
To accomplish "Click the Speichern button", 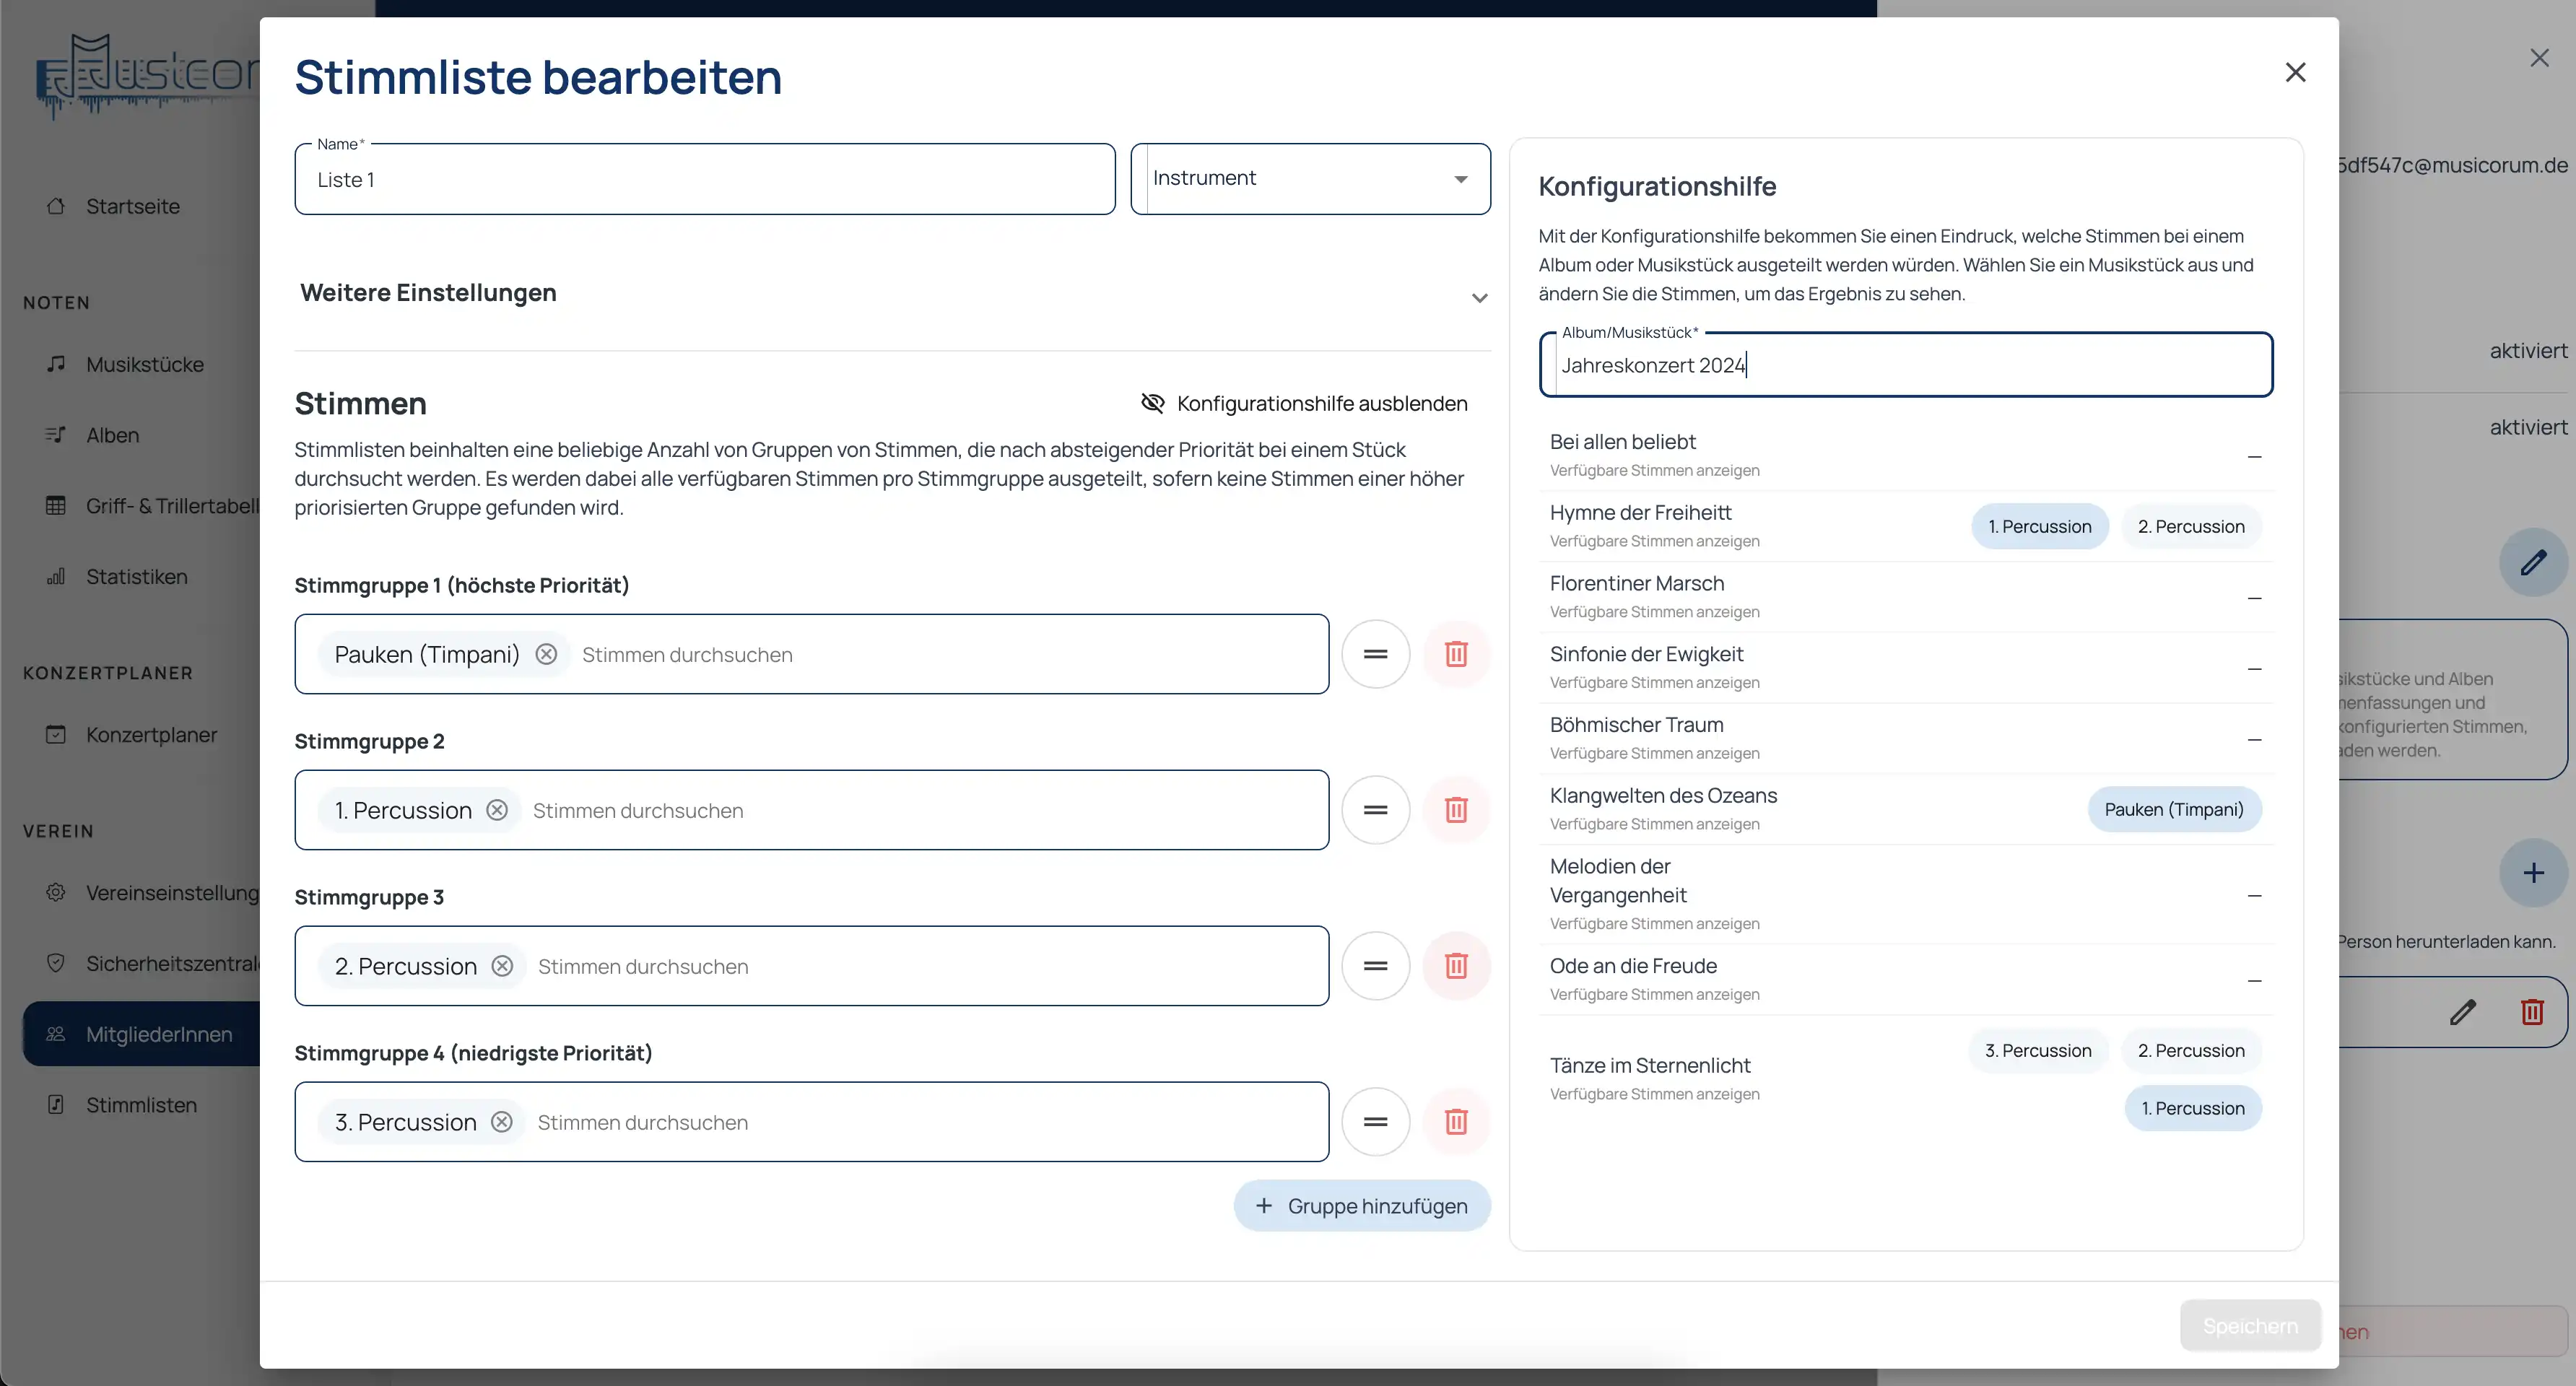I will [x=2250, y=1326].
